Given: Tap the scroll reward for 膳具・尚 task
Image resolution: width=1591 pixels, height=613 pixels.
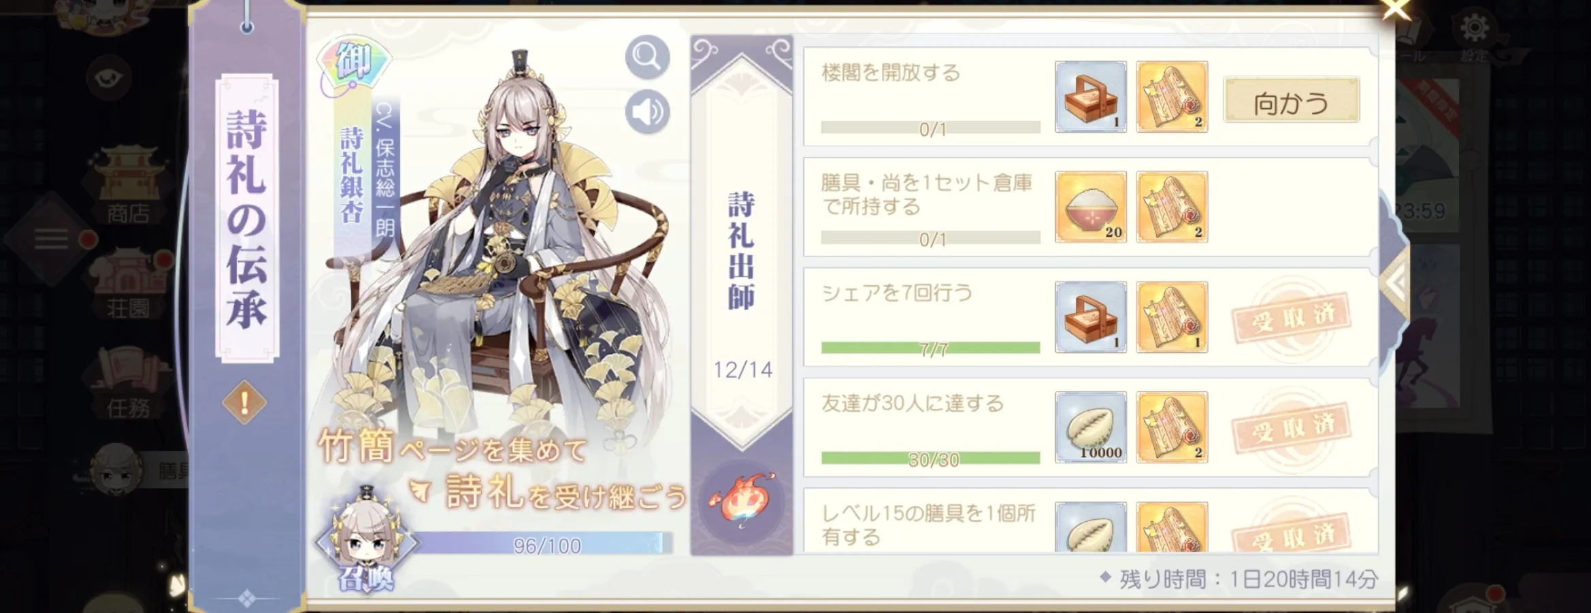Looking at the screenshot, I should 1172,207.
